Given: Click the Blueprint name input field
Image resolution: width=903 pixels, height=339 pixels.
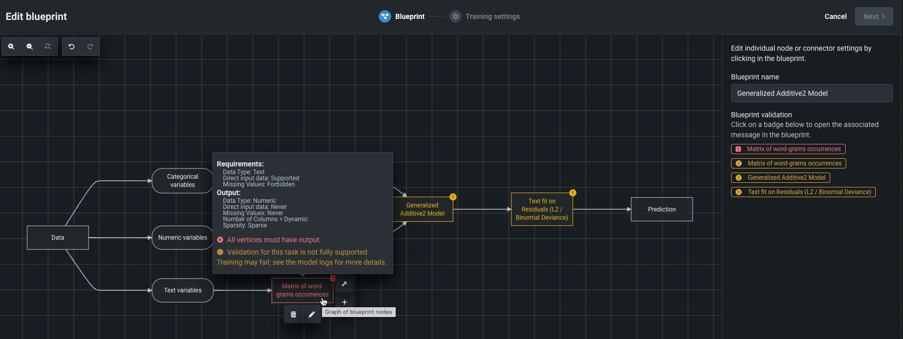Looking at the screenshot, I should (811, 93).
